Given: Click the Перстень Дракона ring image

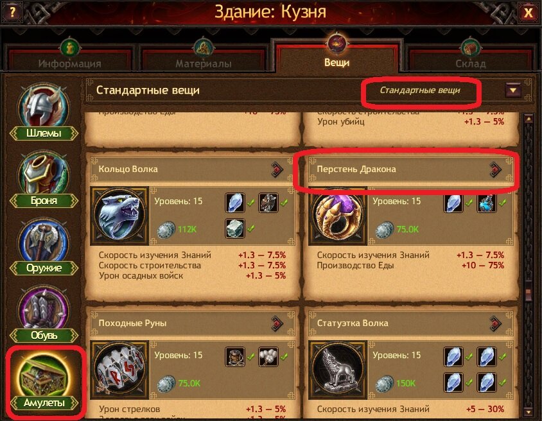Looking at the screenshot, I should 338,216.
